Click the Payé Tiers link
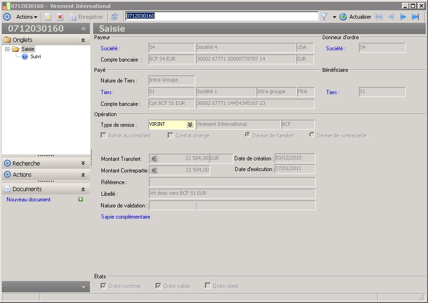 click(x=107, y=92)
